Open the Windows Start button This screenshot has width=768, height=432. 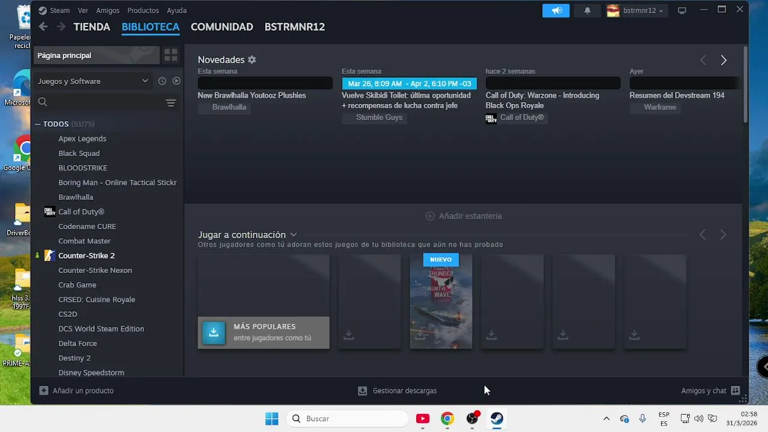272,419
